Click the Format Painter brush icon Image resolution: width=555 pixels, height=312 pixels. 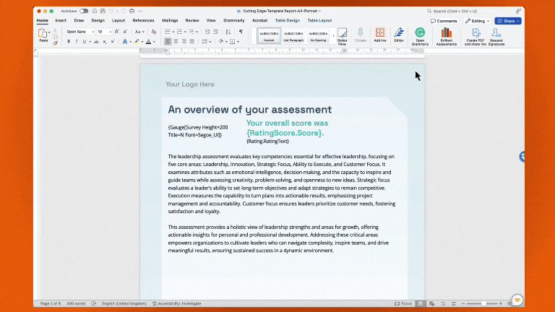(55, 43)
